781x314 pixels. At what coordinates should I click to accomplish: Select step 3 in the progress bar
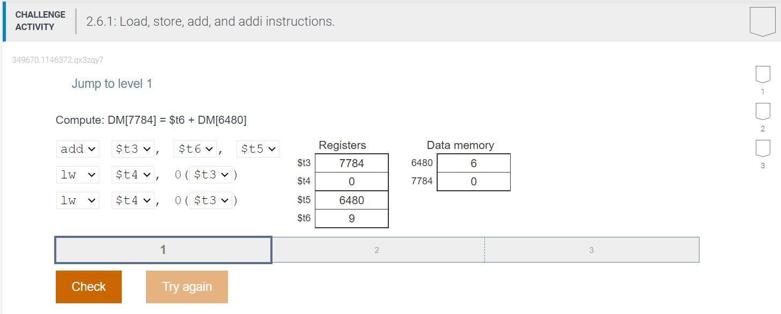[x=591, y=249]
